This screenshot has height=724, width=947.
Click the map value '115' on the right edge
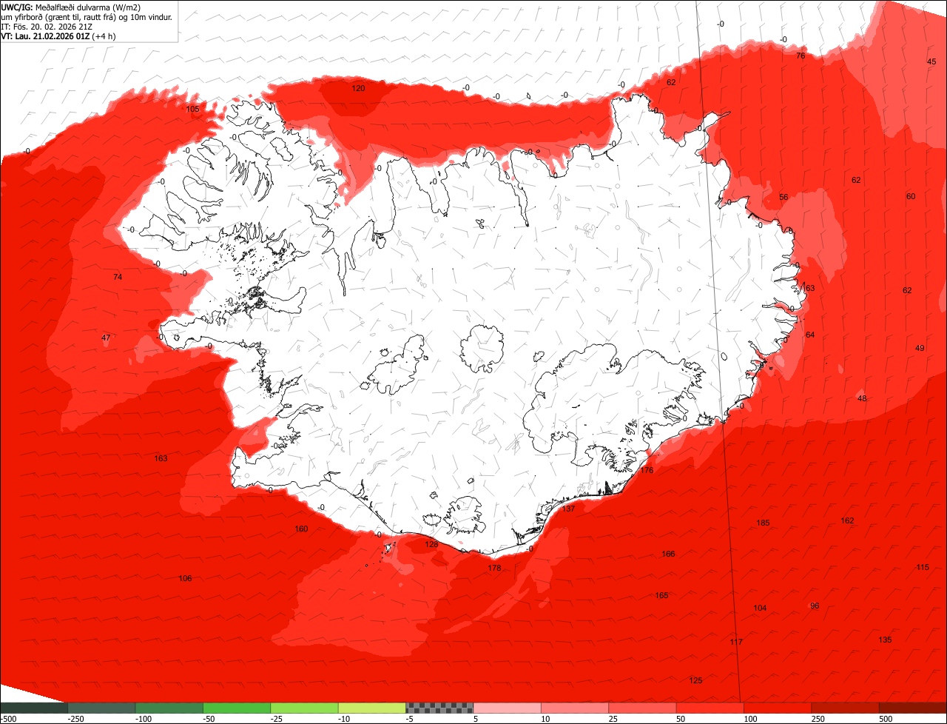pyautogui.click(x=923, y=567)
